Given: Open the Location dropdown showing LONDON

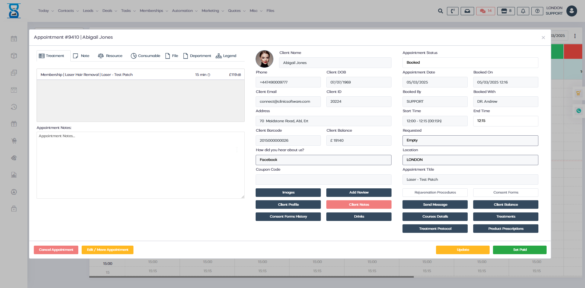Looking at the screenshot, I should tap(470, 160).
